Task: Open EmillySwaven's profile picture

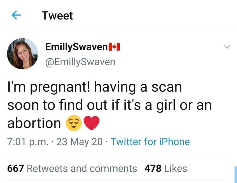Action: [22, 54]
